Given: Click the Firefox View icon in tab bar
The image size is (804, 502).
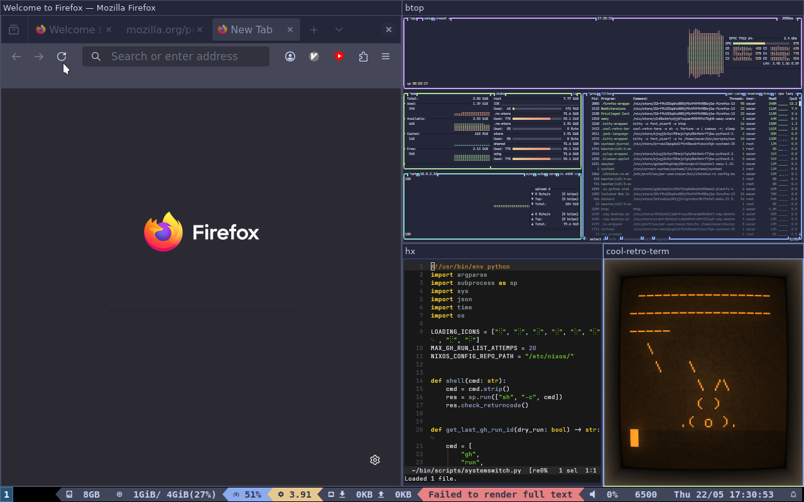Looking at the screenshot, I should [x=14, y=29].
